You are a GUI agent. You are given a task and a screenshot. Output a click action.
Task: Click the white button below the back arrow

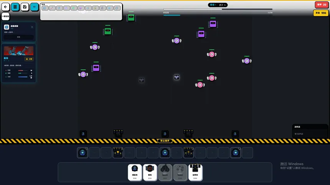click(6, 16)
